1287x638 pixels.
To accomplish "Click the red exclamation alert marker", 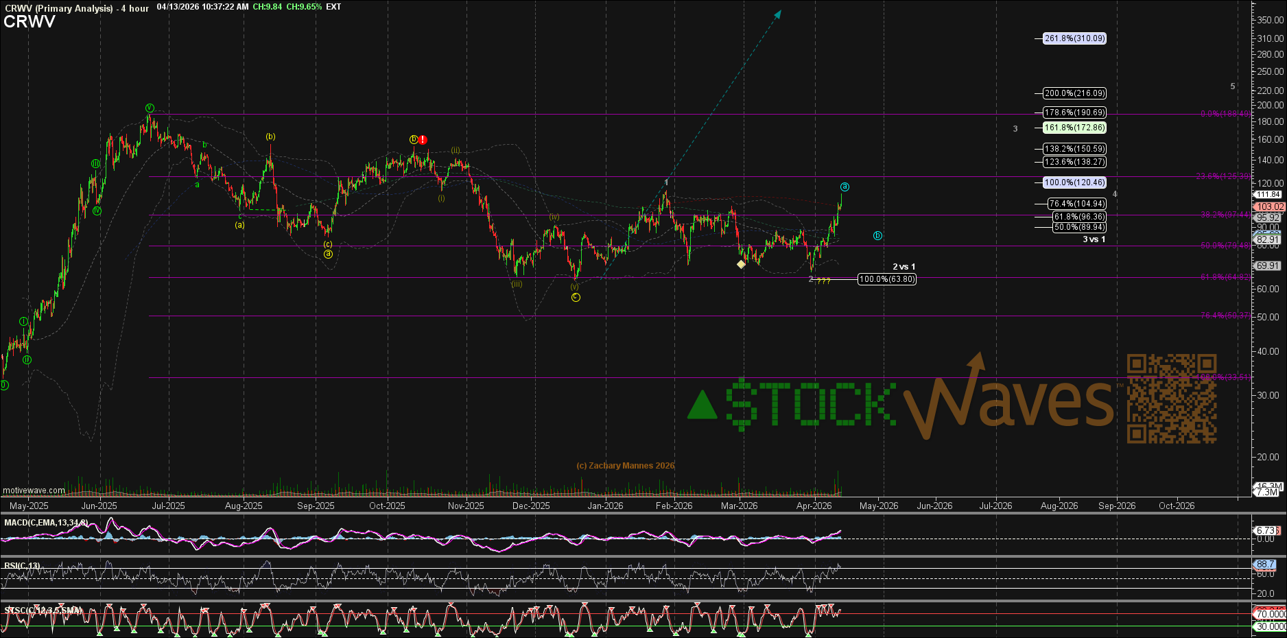I will pos(423,139).
